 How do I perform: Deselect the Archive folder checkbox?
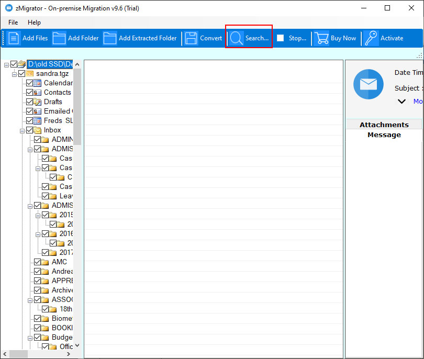coord(37,290)
